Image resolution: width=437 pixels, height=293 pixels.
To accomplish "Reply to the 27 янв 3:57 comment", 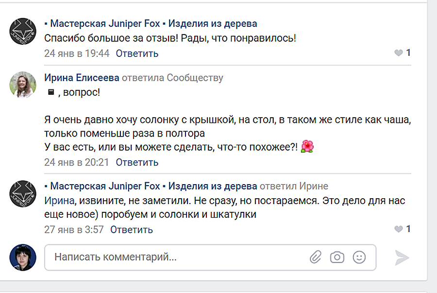I will pos(132,229).
